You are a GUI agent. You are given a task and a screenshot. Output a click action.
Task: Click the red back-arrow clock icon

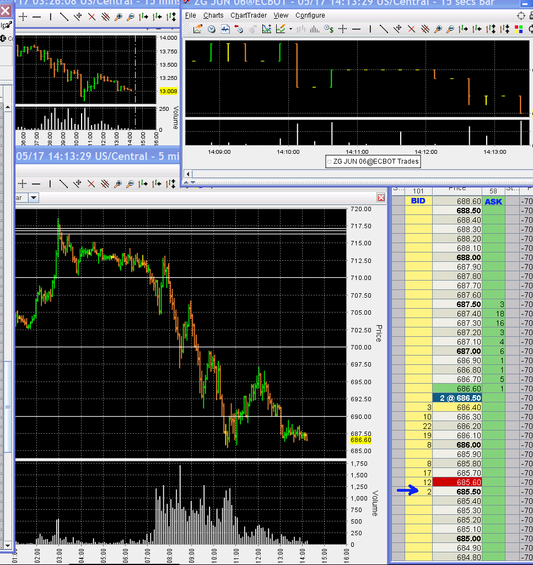[239, 29]
